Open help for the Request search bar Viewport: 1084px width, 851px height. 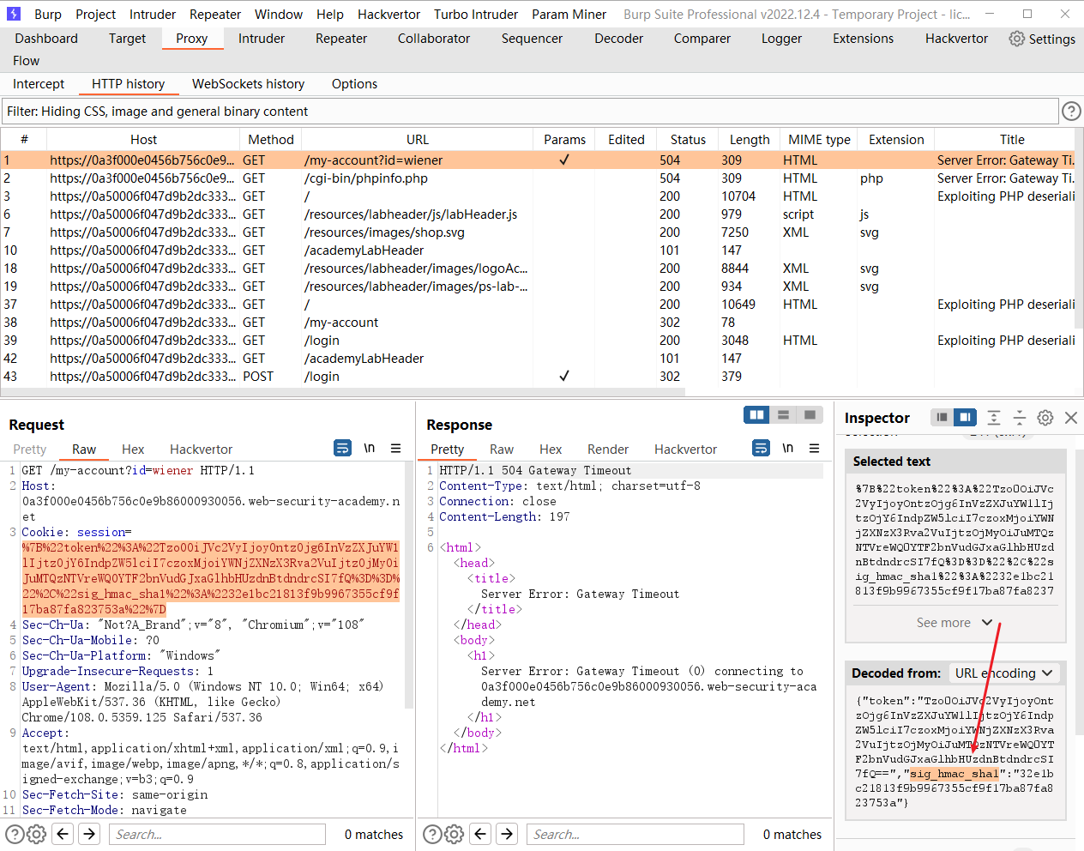(x=15, y=834)
